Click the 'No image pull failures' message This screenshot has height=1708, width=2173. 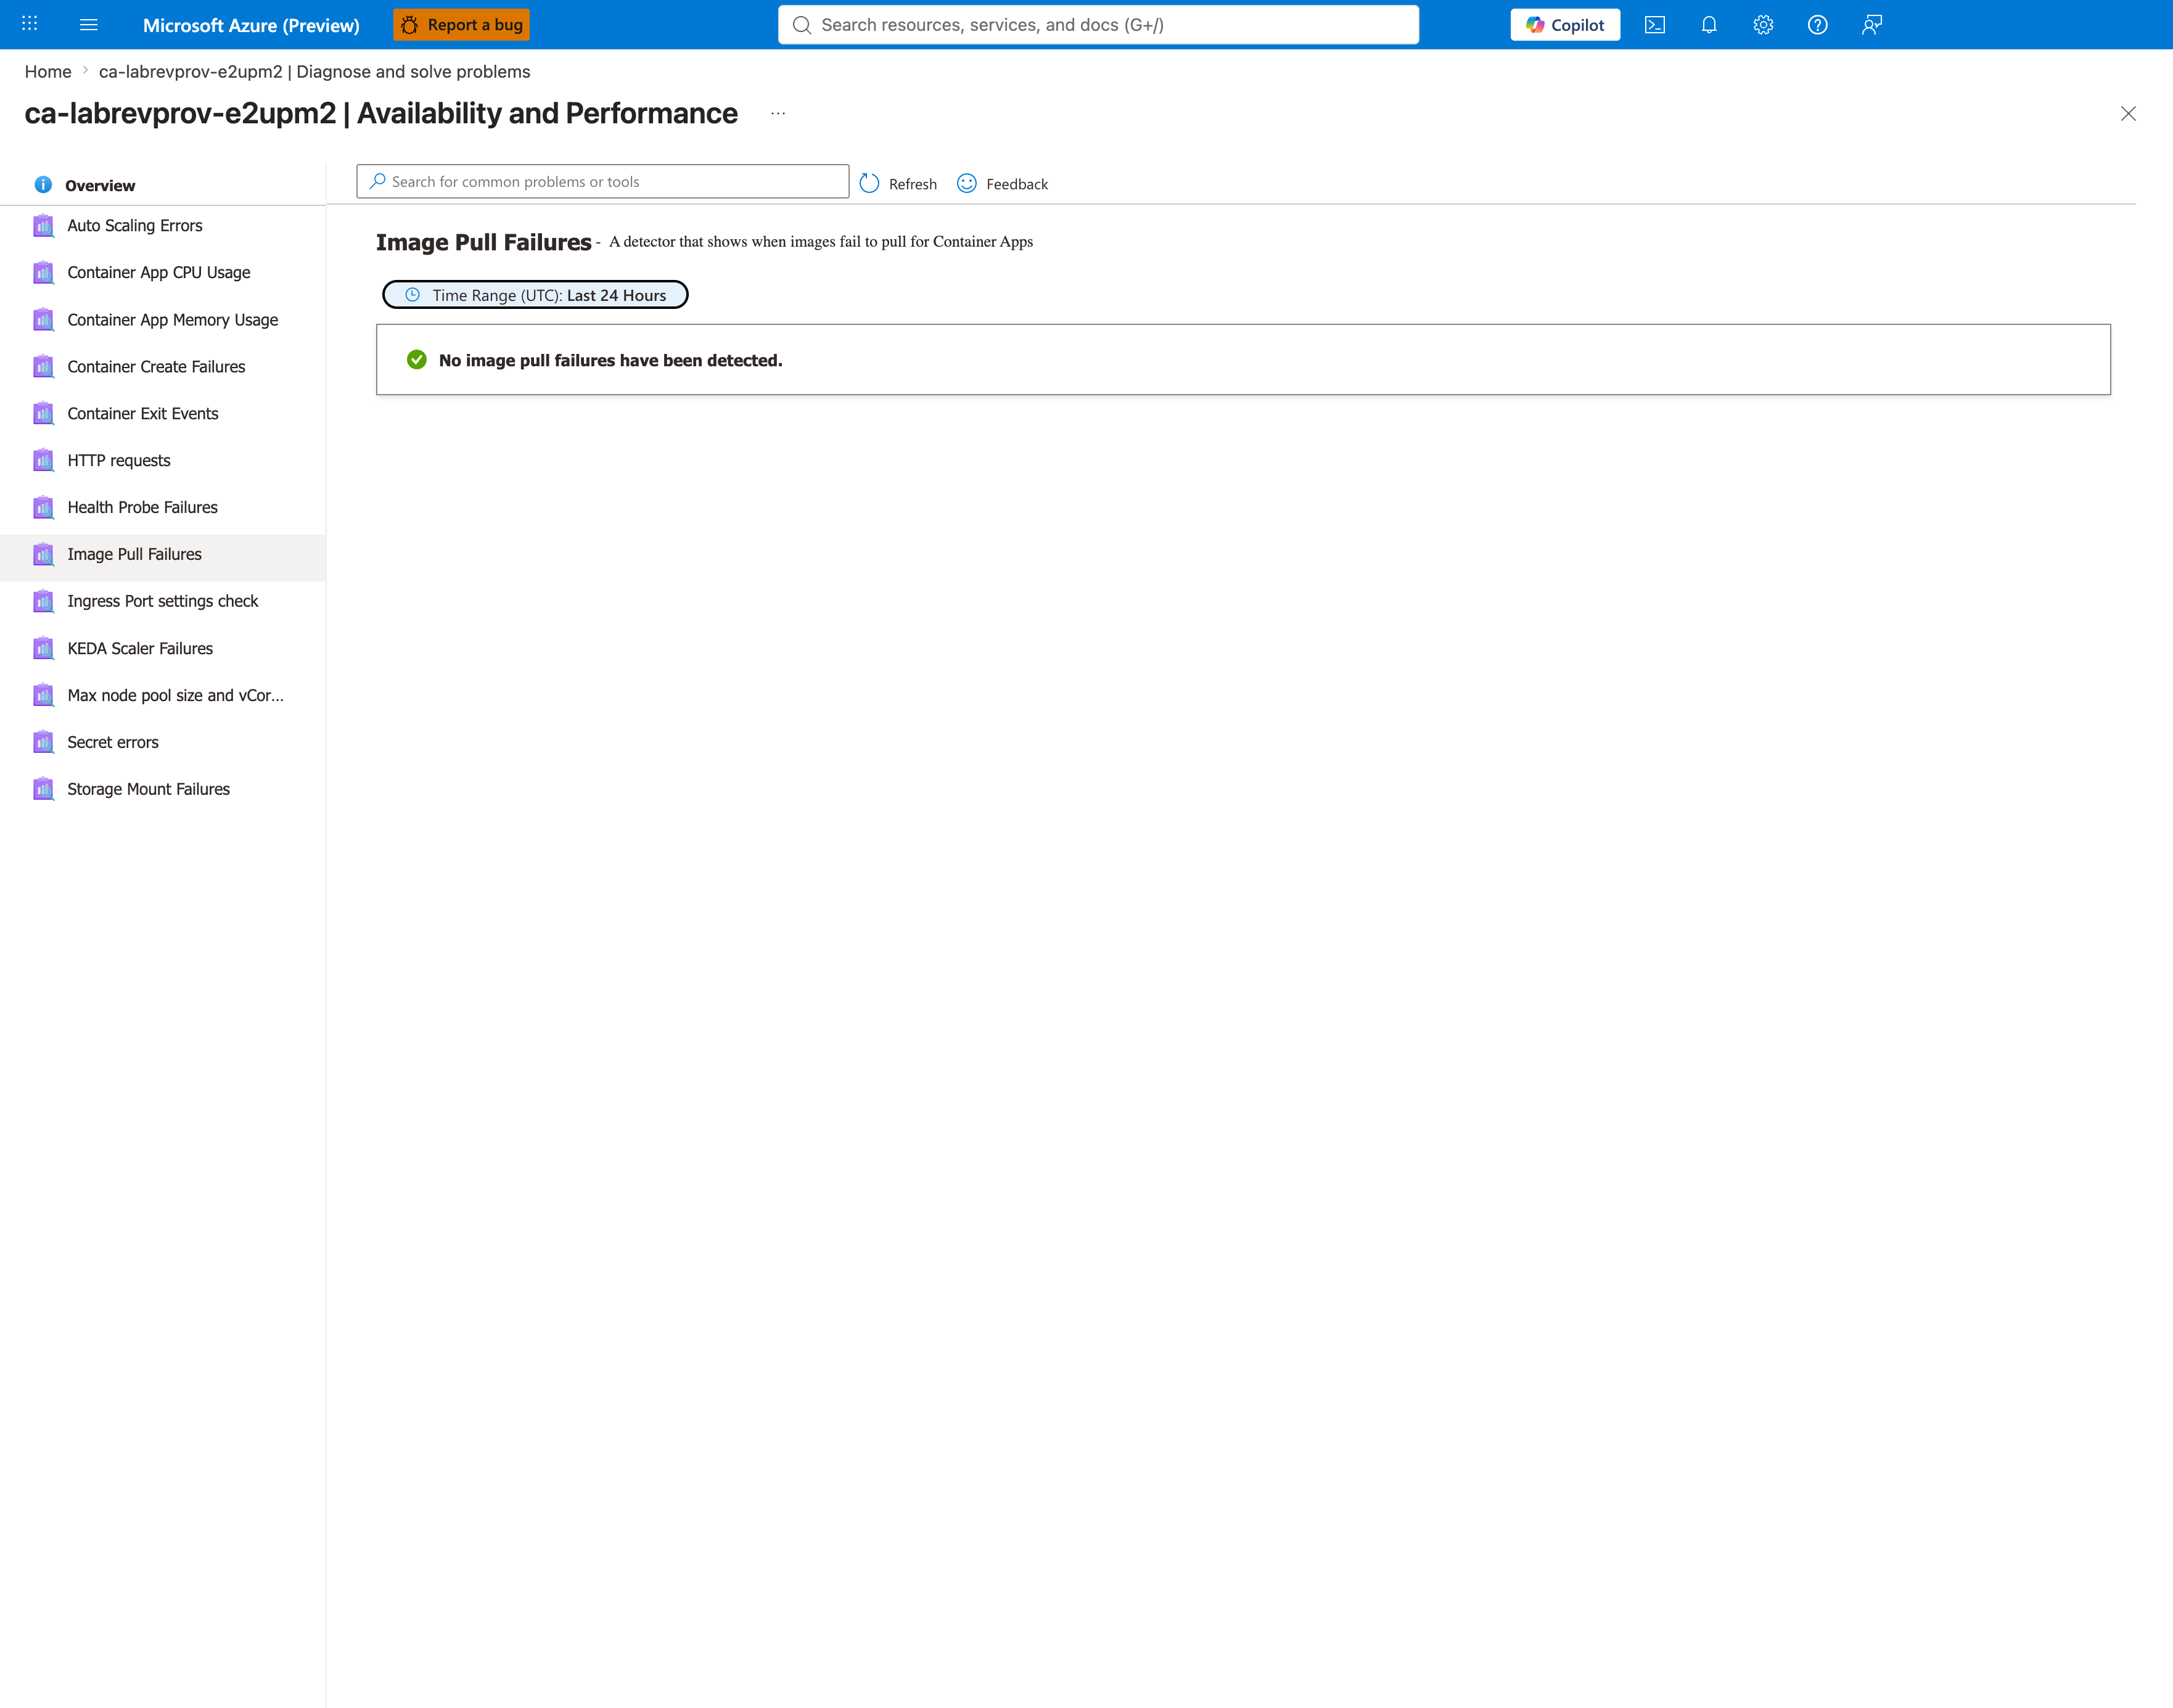(x=610, y=361)
